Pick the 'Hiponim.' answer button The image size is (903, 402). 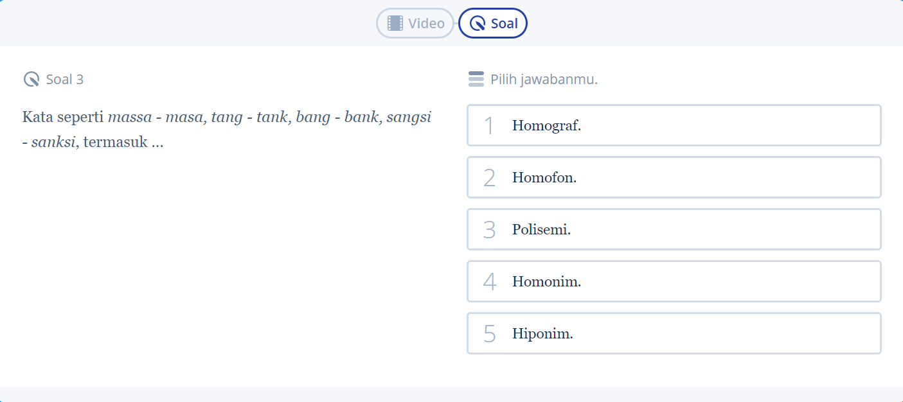674,333
